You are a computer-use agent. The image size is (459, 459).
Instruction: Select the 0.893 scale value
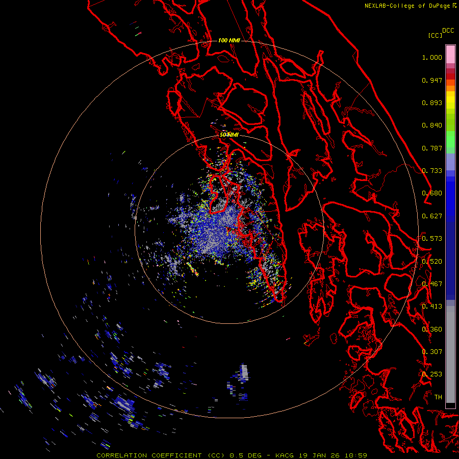tap(432, 103)
